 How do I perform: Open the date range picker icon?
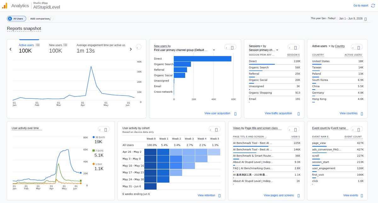coord(365,19)
